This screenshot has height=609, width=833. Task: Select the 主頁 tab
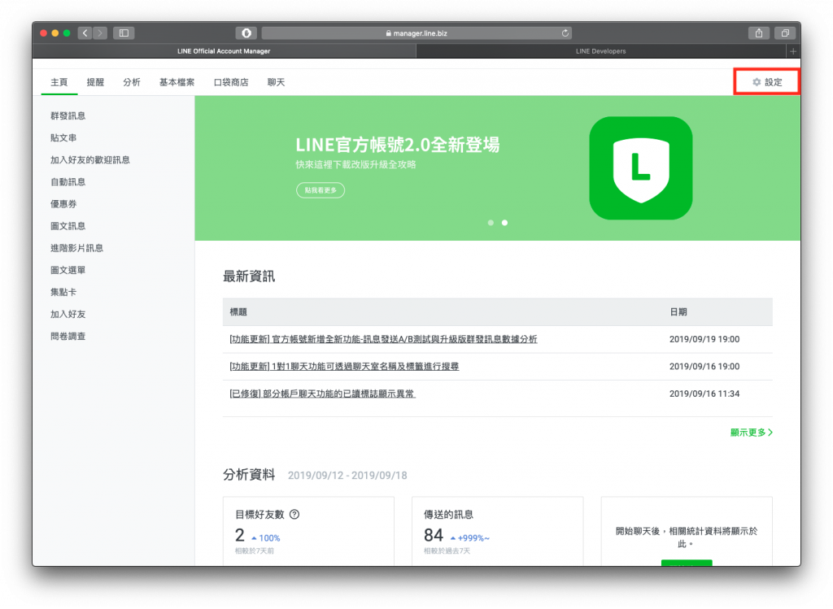(59, 82)
